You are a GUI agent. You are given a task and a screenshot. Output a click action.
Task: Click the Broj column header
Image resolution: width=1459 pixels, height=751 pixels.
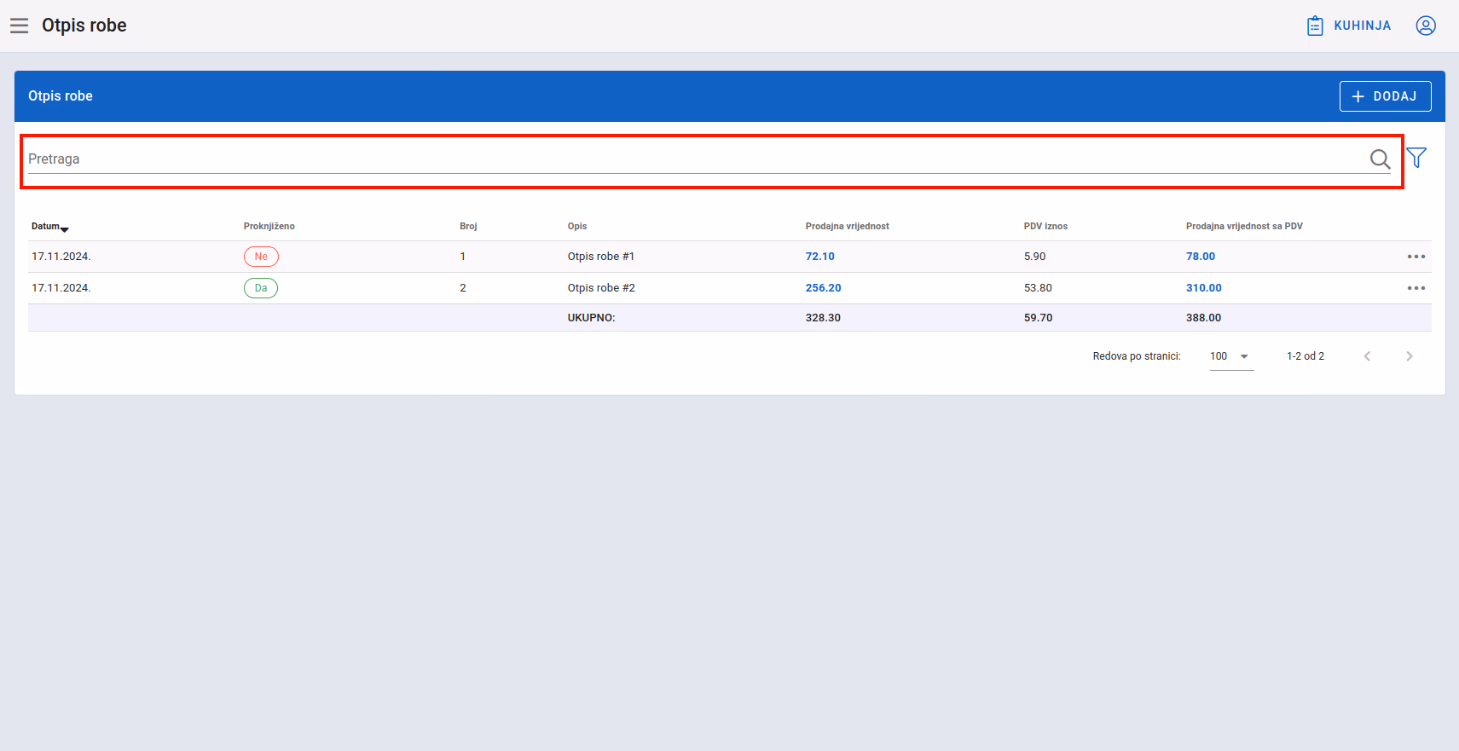[x=468, y=227]
